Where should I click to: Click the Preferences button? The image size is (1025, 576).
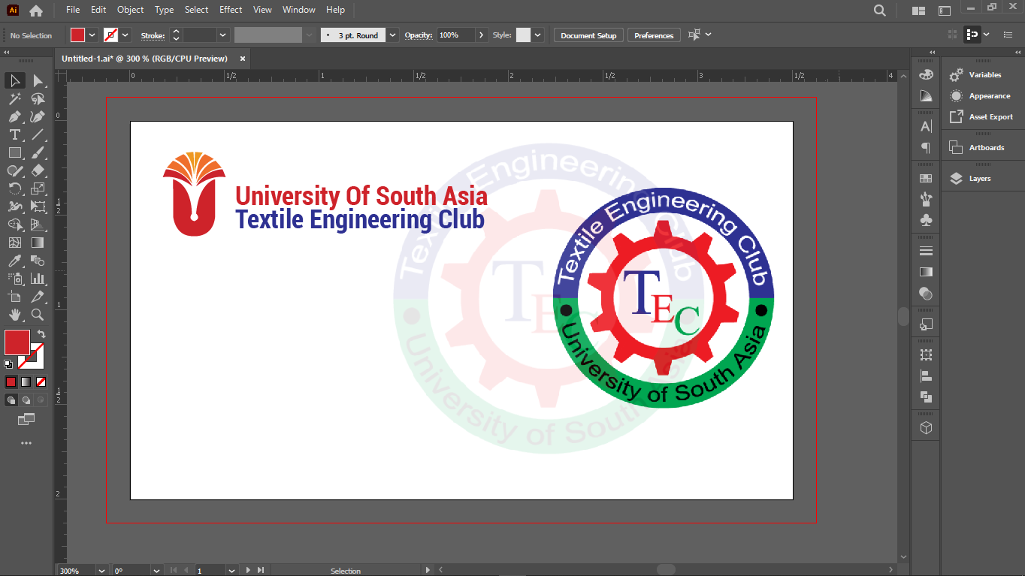(654, 35)
